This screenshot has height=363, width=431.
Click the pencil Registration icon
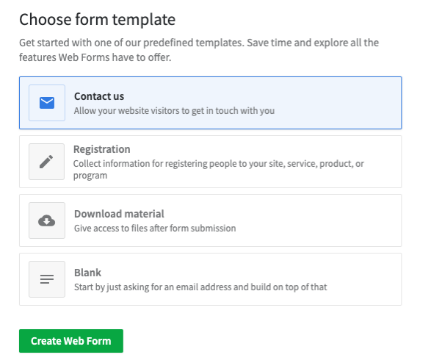[x=47, y=162]
